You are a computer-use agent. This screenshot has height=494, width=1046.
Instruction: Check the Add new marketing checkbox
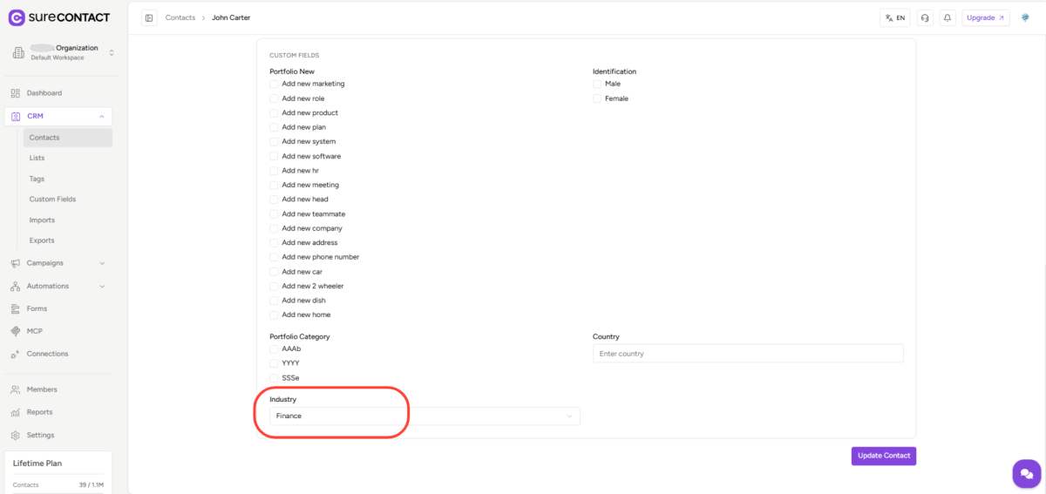pos(275,85)
